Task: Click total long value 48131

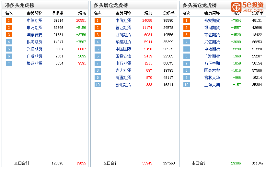Action: click(257, 20)
